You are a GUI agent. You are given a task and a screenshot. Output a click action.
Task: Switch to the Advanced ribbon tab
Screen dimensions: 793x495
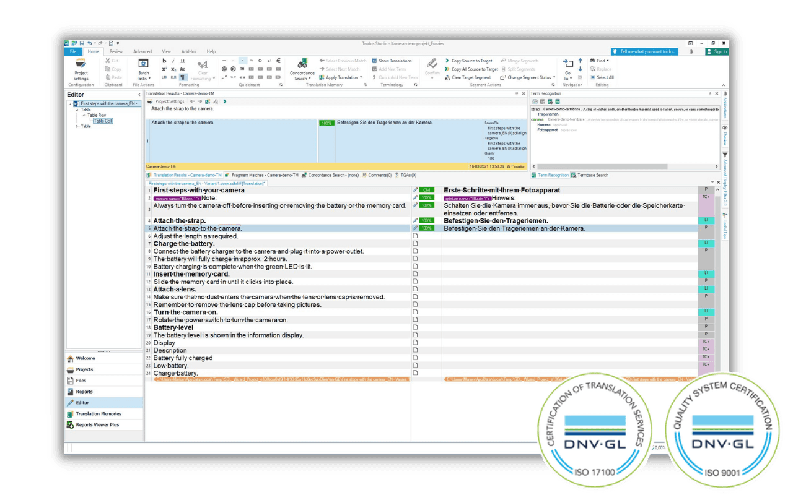tap(142, 51)
